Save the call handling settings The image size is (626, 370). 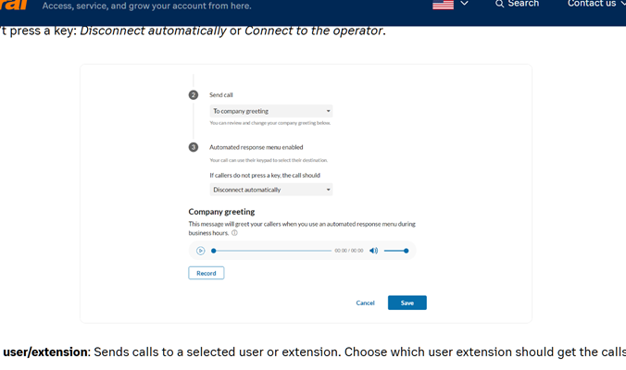[407, 302]
